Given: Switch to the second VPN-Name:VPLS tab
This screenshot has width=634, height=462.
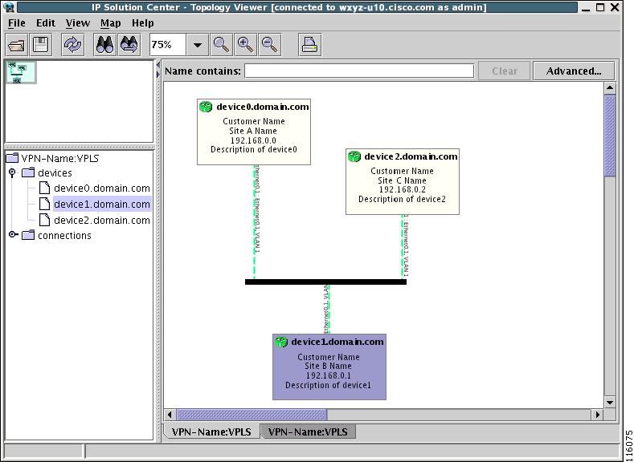Looking at the screenshot, I should click(308, 432).
